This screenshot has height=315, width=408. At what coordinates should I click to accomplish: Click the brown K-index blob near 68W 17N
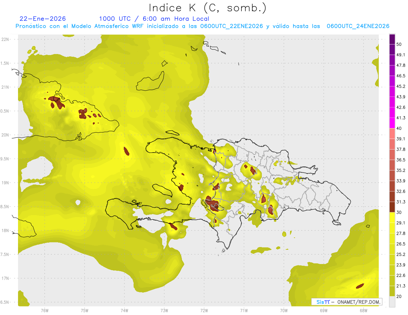click(360, 286)
